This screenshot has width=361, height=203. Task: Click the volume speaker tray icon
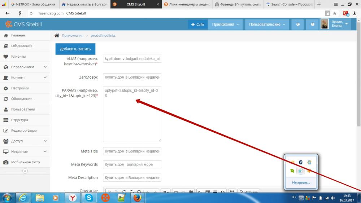333,198
